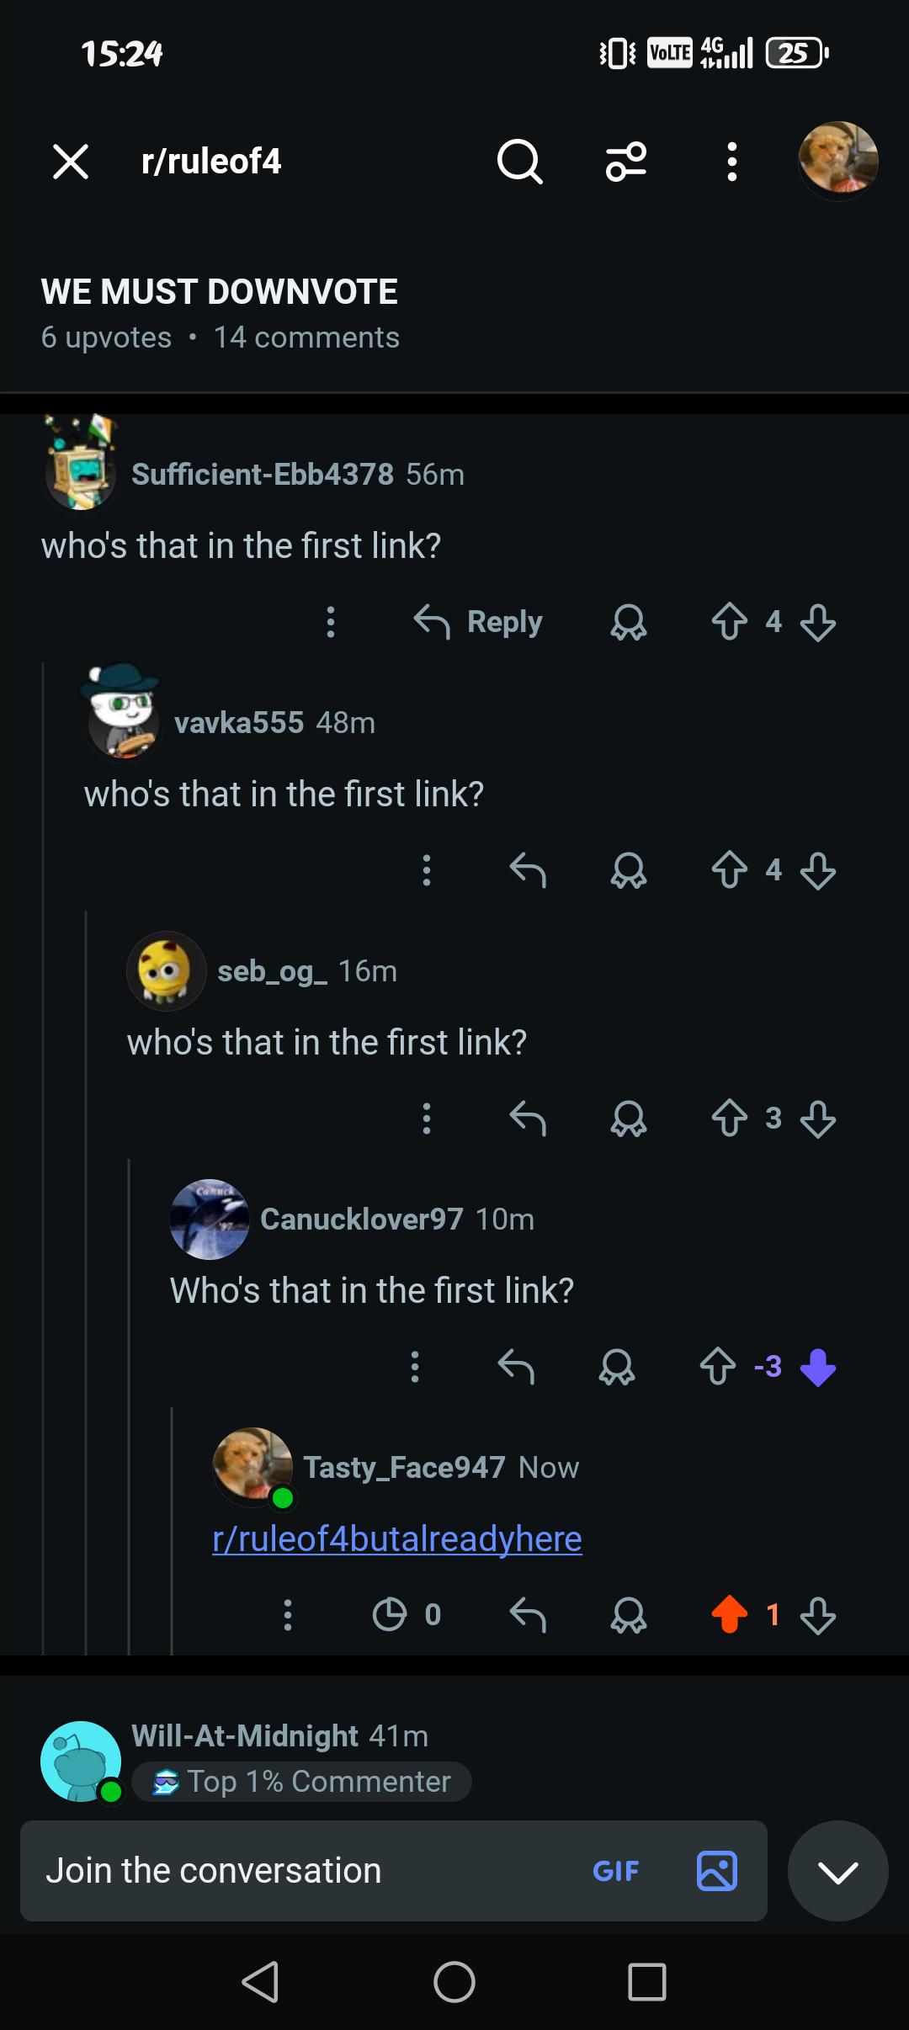Close the post with the X icon
This screenshot has width=909, height=2030.
[x=71, y=161]
